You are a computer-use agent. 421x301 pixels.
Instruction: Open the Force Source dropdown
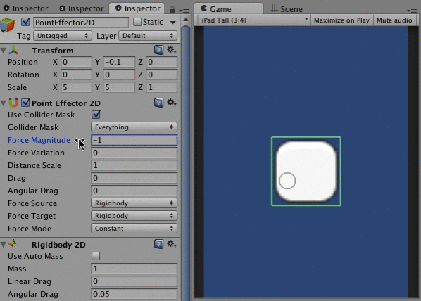click(x=134, y=203)
